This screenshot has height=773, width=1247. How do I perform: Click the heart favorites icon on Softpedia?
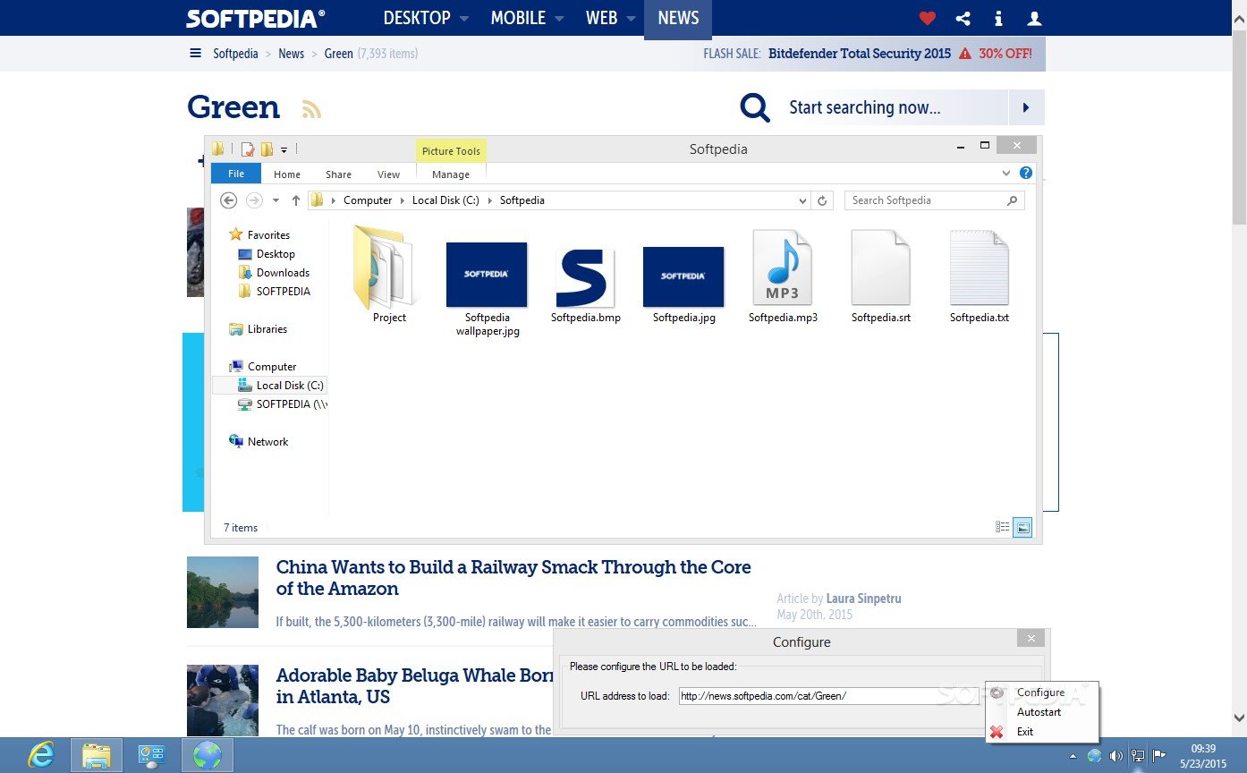[x=928, y=18]
